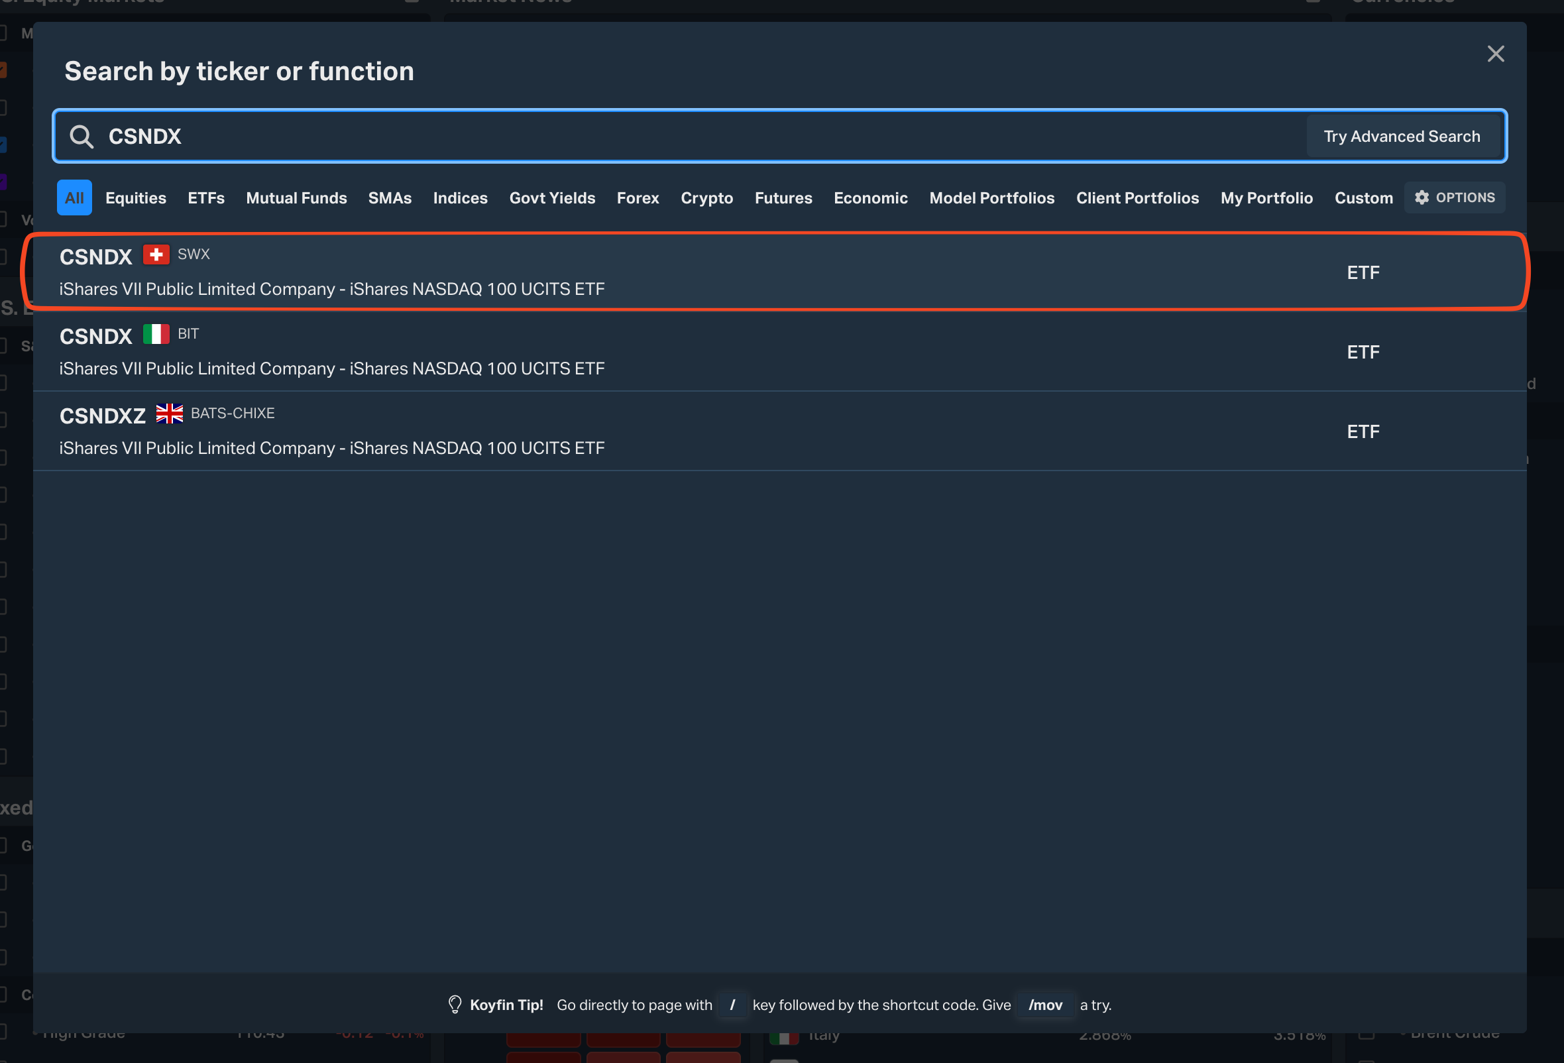This screenshot has width=1564, height=1063.
Task: Choose the CSNDXZ BATS-CHIXE result
Action: point(673,431)
